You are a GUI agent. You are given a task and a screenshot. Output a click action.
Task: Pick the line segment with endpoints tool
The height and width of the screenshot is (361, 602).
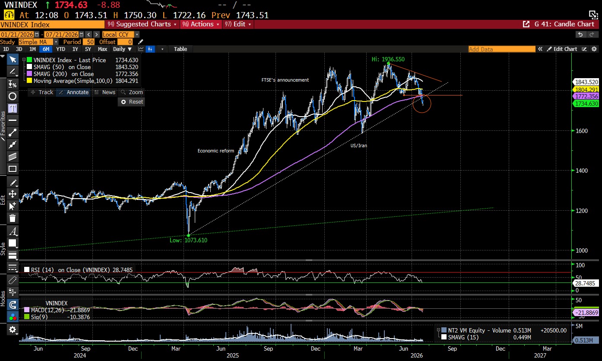point(13,132)
